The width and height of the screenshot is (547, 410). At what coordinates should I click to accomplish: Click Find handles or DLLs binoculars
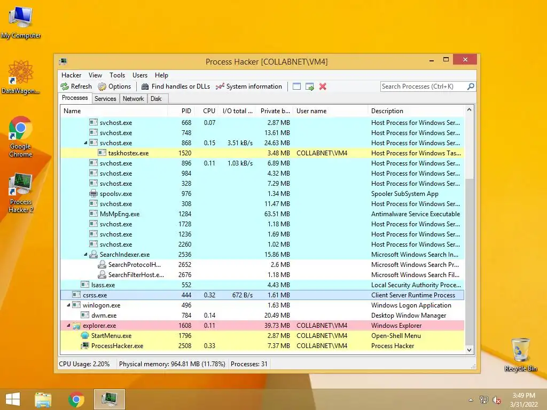[x=175, y=86]
